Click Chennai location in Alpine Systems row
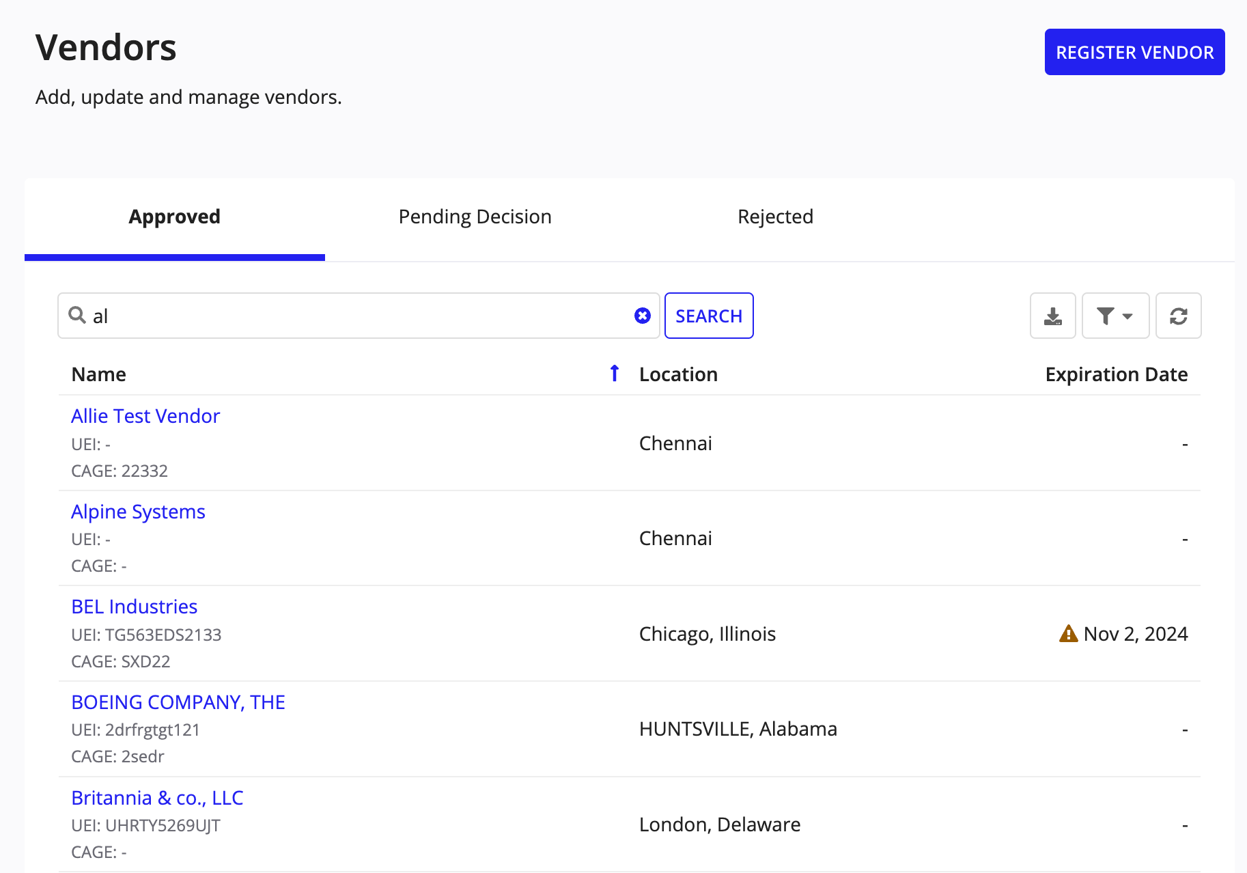This screenshot has width=1247, height=873. point(675,538)
